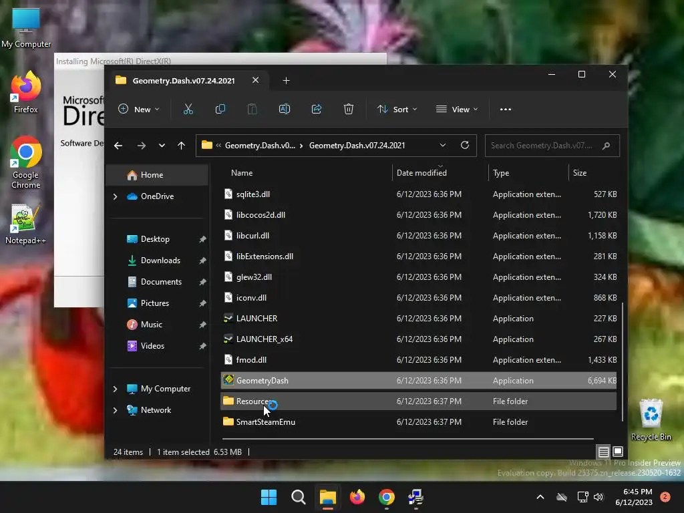The height and width of the screenshot is (513, 684).
Task: Click Firefox in the taskbar
Action: click(357, 497)
